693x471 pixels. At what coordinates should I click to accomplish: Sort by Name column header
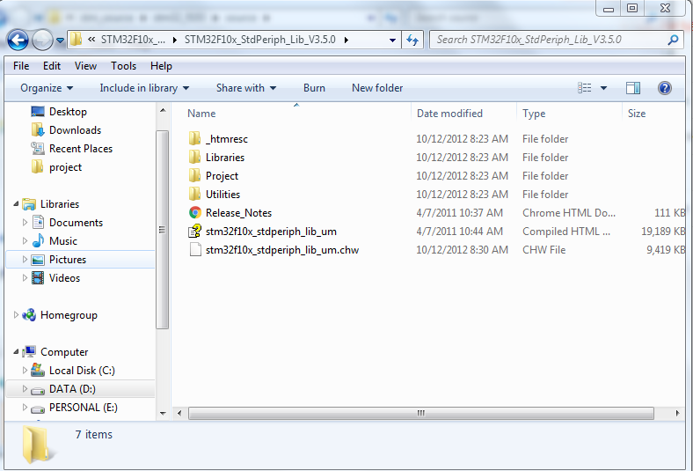pos(201,114)
